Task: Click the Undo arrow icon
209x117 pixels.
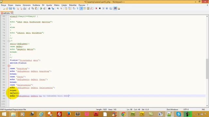Action: pyautogui.click(x=41, y=8)
